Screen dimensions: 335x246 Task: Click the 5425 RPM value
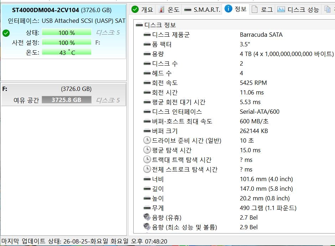(x=253, y=83)
